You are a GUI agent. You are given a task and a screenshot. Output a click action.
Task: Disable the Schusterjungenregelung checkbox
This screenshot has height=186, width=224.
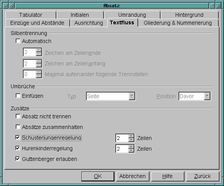point(18,137)
